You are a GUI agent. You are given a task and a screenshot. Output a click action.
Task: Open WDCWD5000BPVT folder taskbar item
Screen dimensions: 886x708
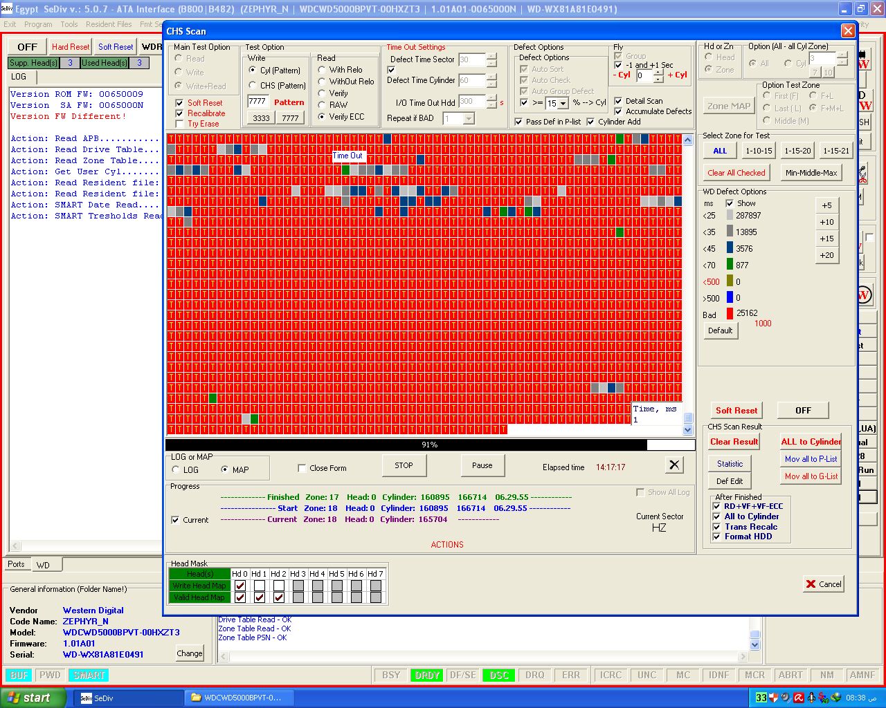pyautogui.click(x=239, y=698)
